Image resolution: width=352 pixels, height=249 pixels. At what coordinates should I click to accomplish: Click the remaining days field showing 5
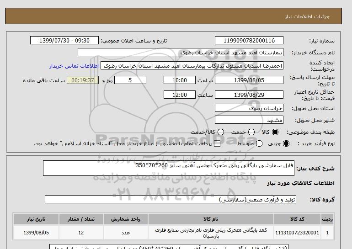click(x=130, y=80)
